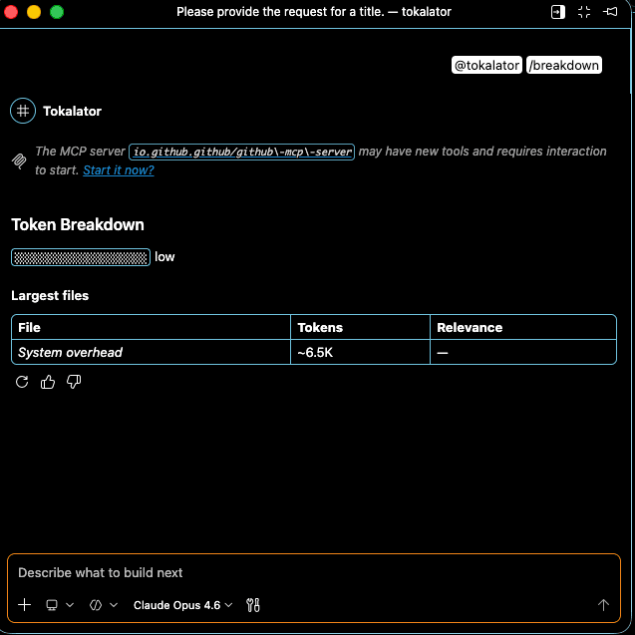Screen dimensions: 635x635
Task: Click the compact view icon in title bar
Action: pos(584,12)
